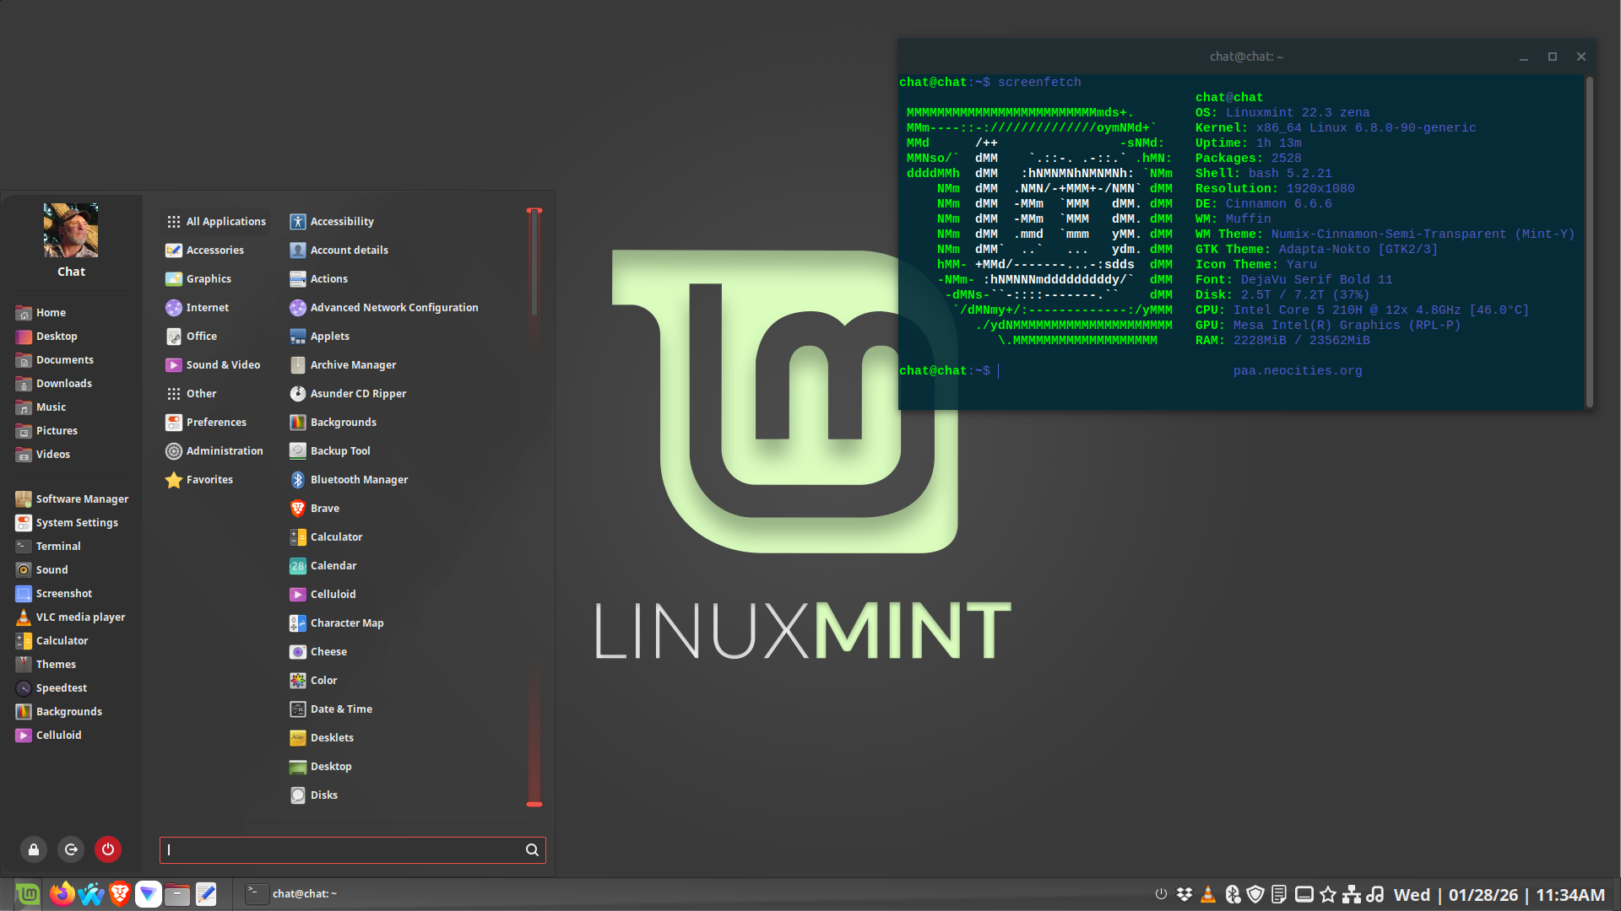
Task: Select the Sound & Video category
Action: 223,365
